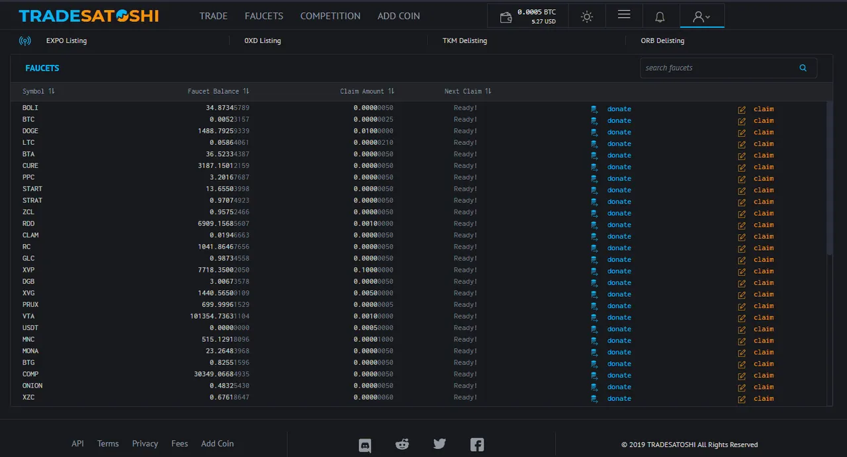Click the donate icon for USDT
Screen dimensions: 847x457
[594, 329]
